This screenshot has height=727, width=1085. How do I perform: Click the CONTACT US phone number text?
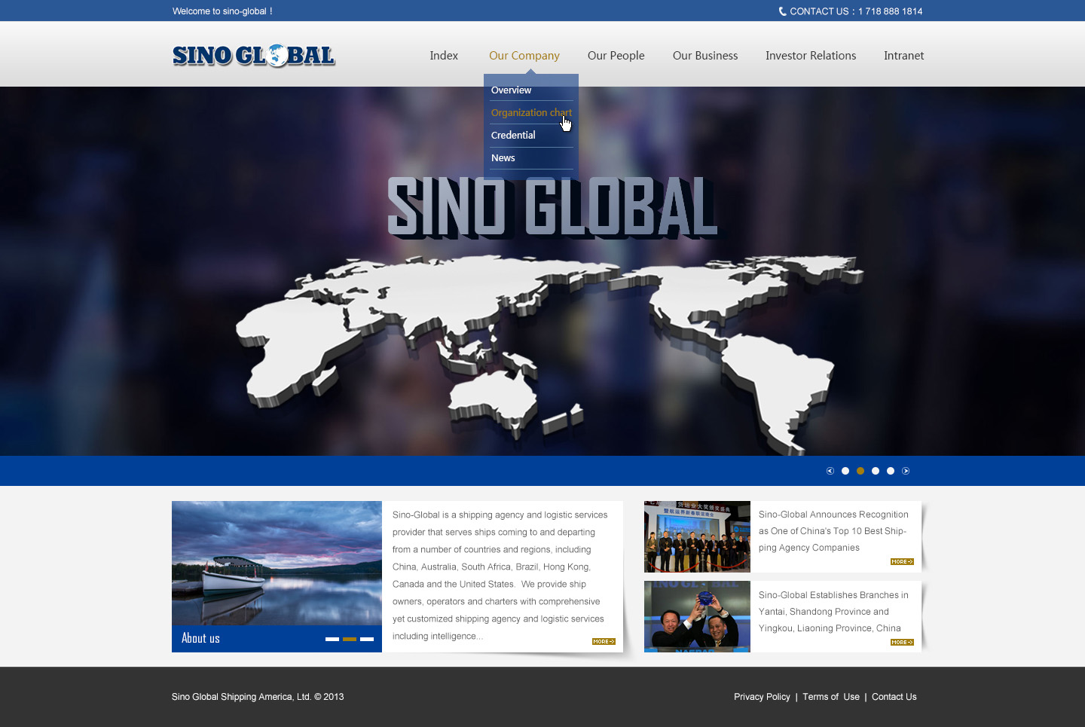point(856,11)
